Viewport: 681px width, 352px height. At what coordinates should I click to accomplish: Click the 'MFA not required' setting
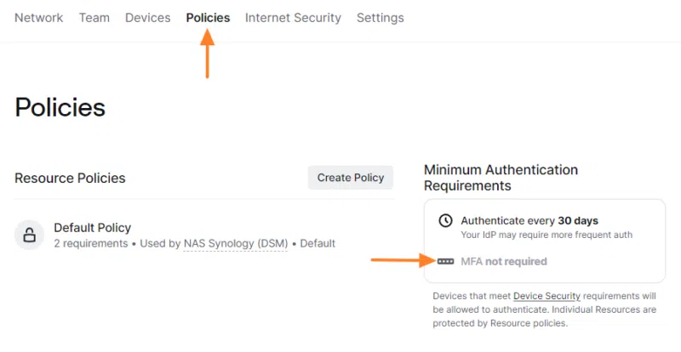[x=504, y=261]
